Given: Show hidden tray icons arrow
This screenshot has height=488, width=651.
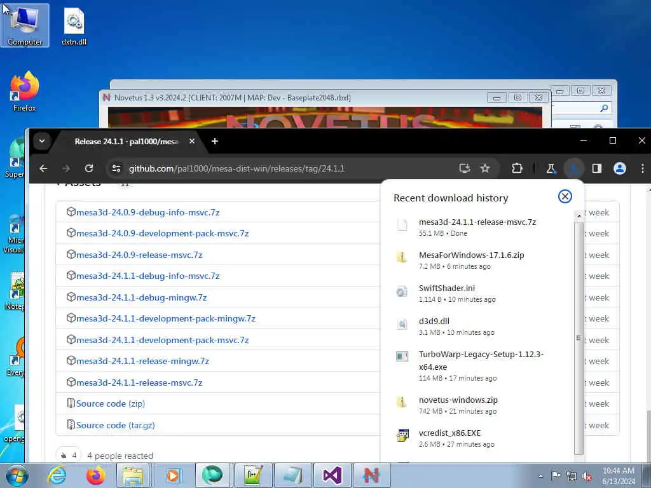Looking at the screenshot, I should point(540,476).
